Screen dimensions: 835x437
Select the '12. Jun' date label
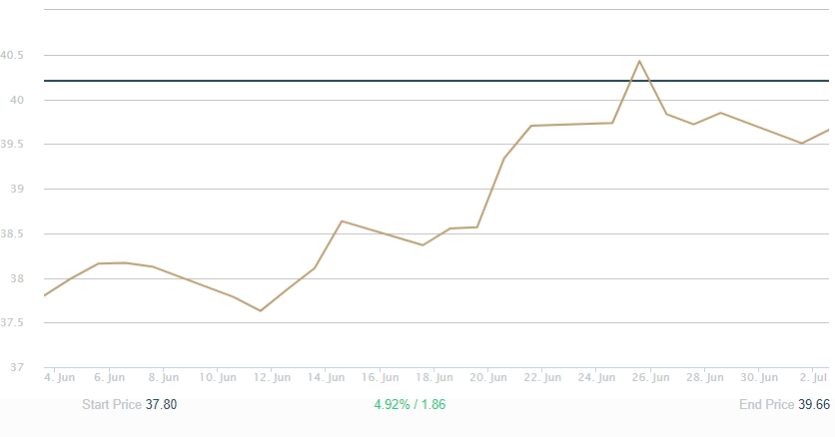click(272, 378)
